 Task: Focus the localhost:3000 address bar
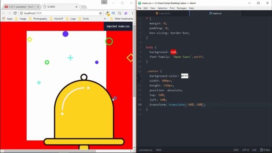pos(61,13)
